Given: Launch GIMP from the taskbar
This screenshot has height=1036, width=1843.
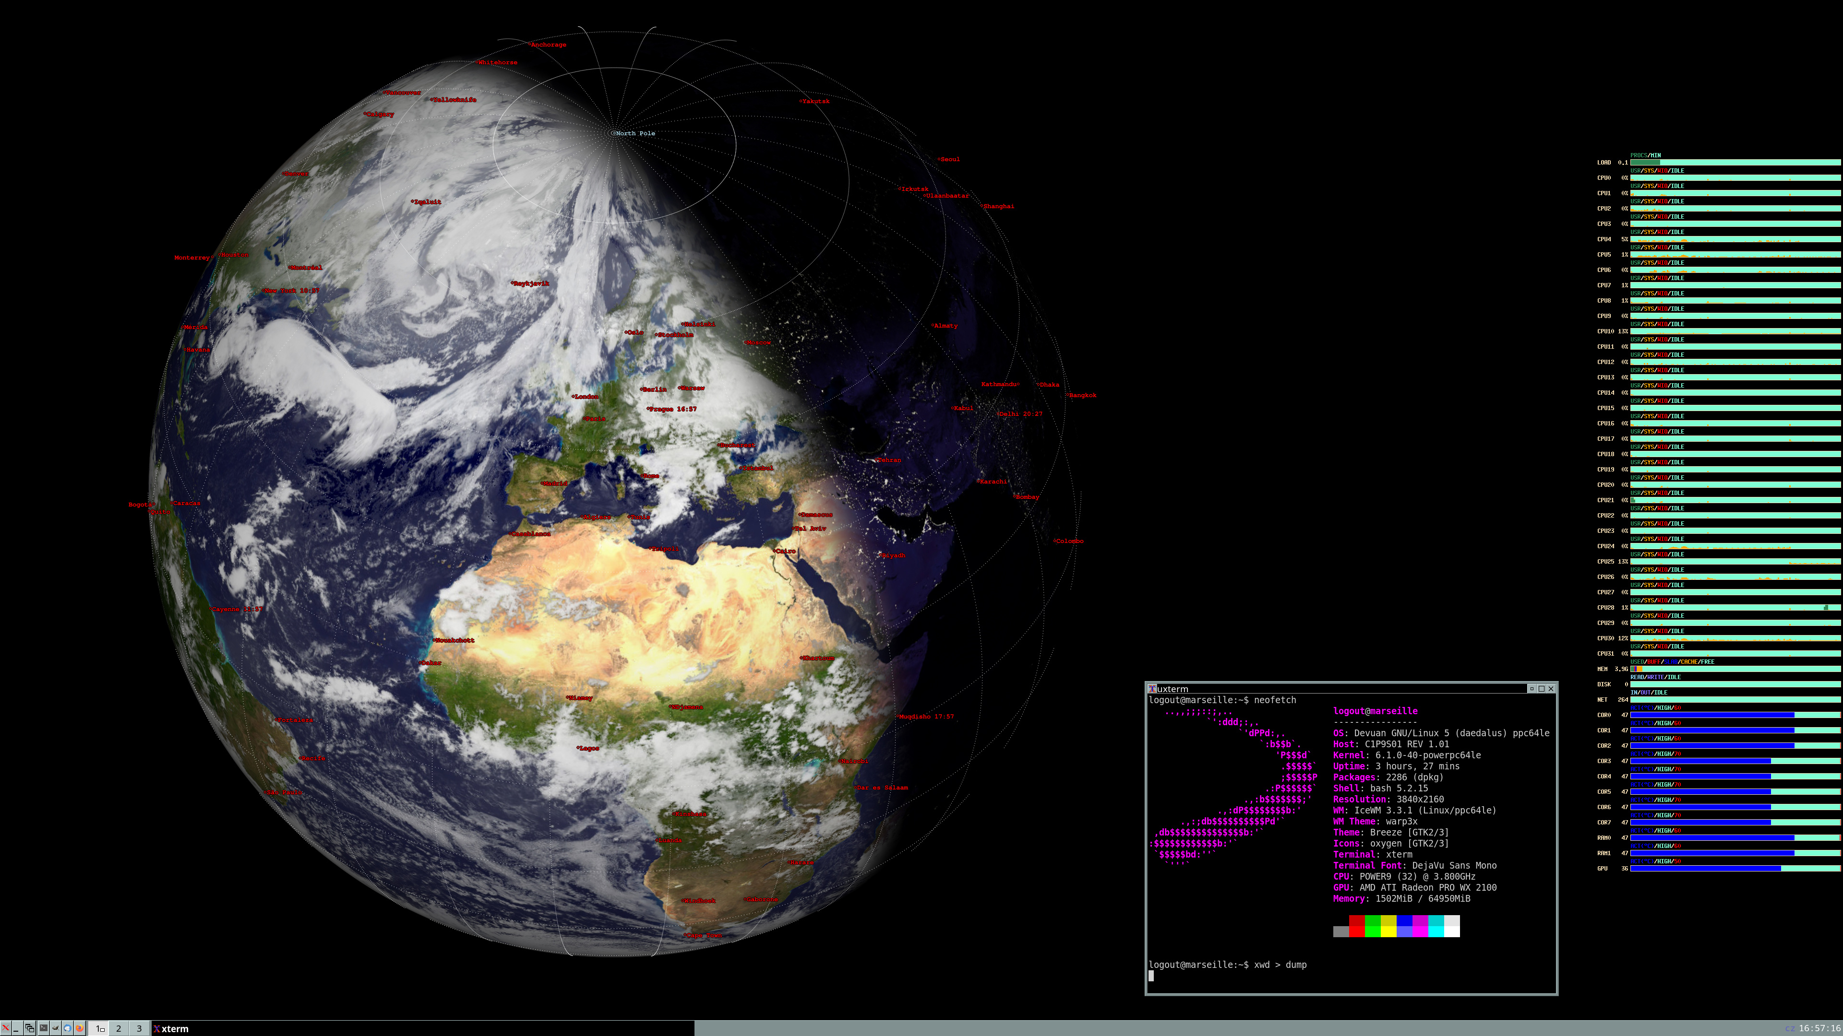Looking at the screenshot, I should coord(56,1029).
